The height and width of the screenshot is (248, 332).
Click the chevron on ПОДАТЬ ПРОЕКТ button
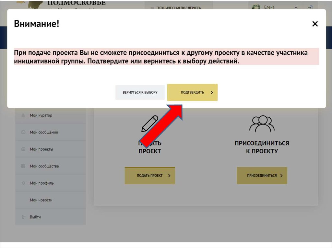pos(169,176)
